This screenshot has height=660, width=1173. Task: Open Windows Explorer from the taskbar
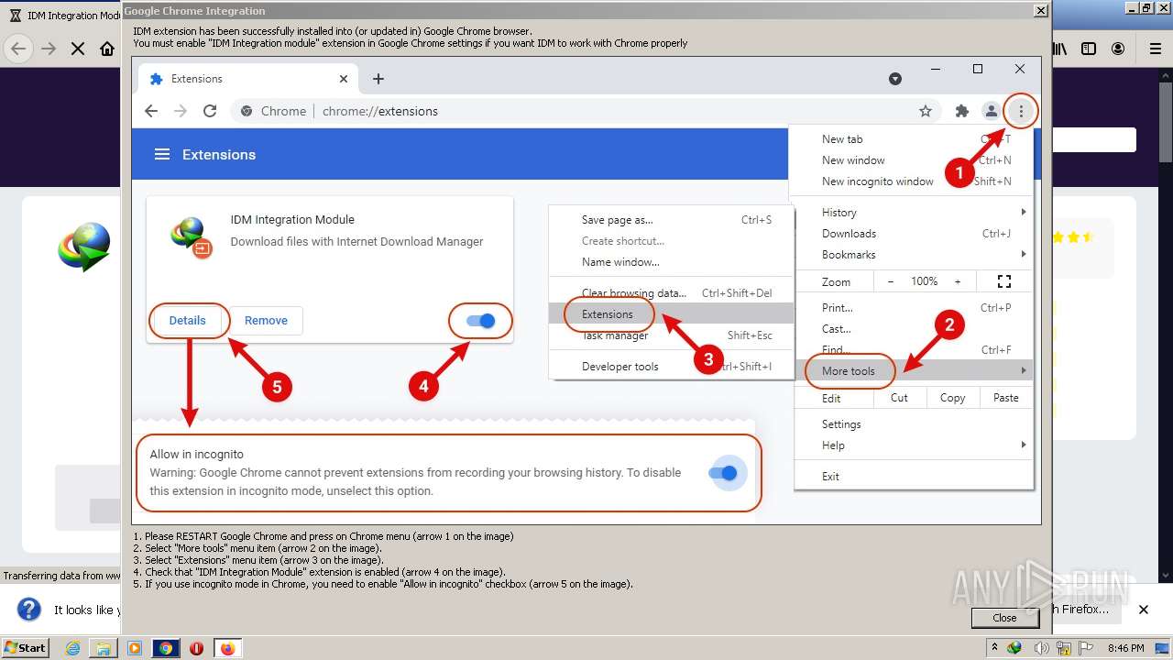pos(104,648)
